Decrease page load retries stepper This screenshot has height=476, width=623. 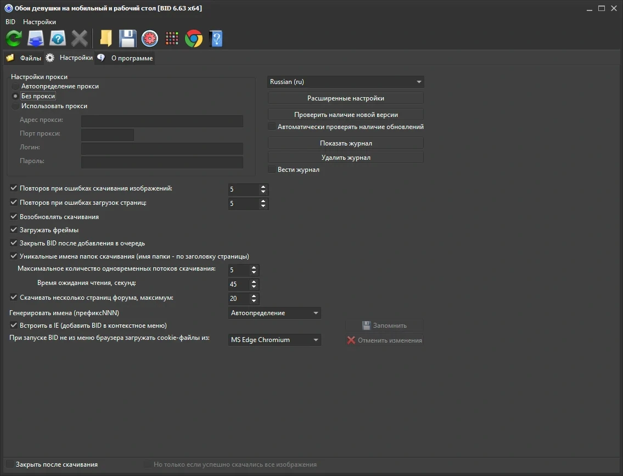[x=263, y=206]
